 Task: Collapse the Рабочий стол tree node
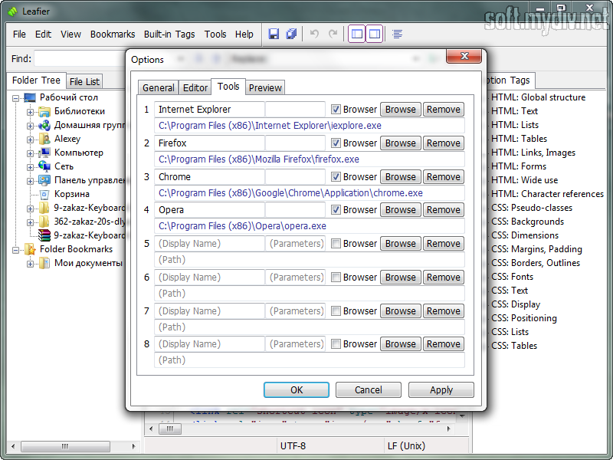tap(16, 98)
